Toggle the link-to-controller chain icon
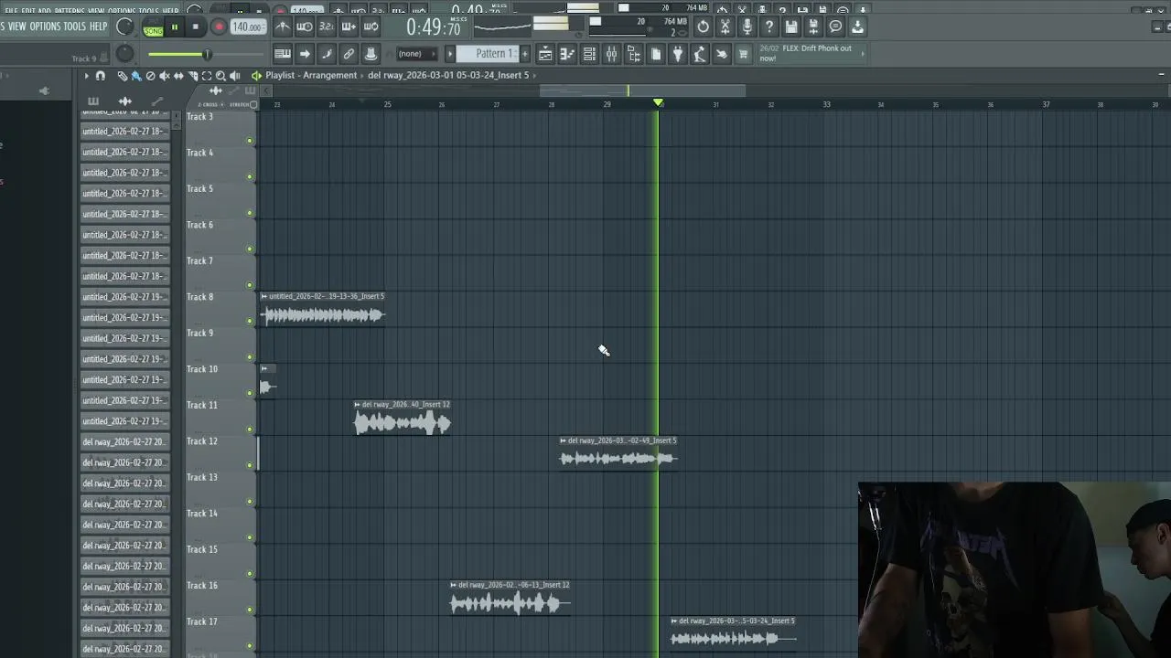Image resolution: width=1171 pixels, height=658 pixels. (349, 54)
